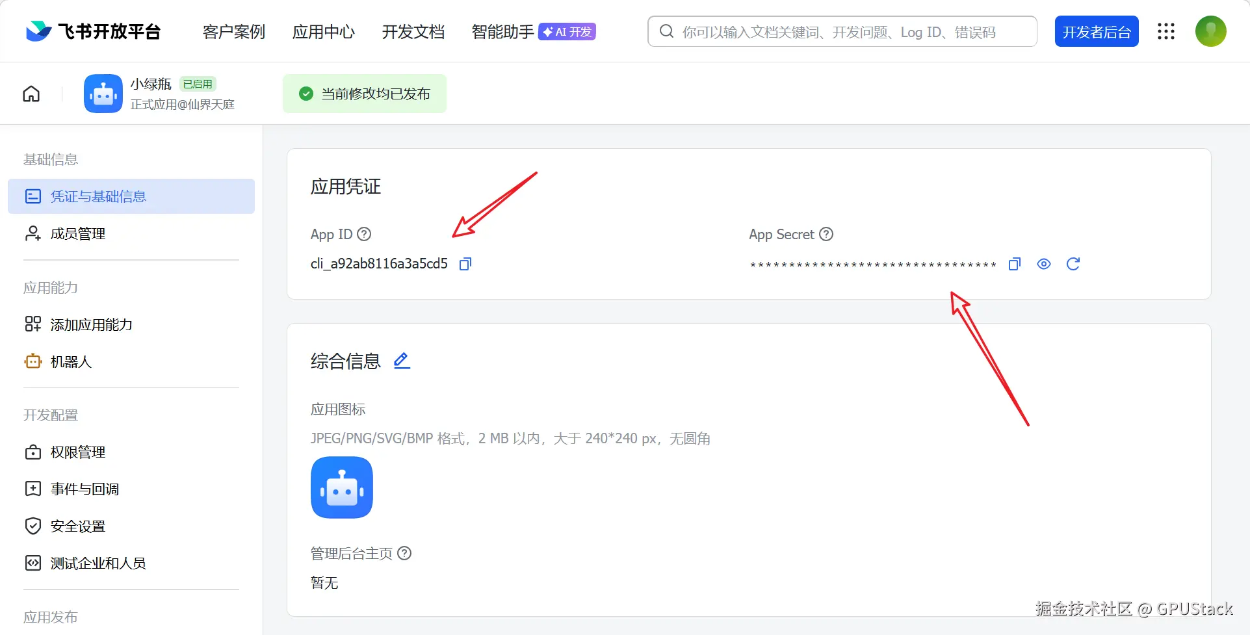Open the App Secret help tooltip icon
Image resolution: width=1250 pixels, height=635 pixels.
[826, 234]
